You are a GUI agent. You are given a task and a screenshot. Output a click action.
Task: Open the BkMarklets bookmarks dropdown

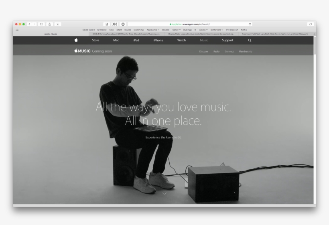tap(217, 30)
